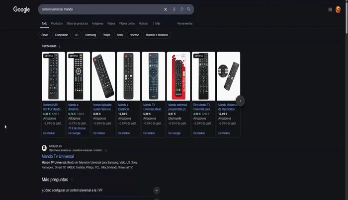Switch to the Imágenes tab
Screen dimensions: 348x200
(x=97, y=23)
